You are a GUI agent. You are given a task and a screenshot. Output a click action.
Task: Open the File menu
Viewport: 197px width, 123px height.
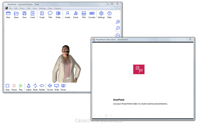[x=11, y=8]
